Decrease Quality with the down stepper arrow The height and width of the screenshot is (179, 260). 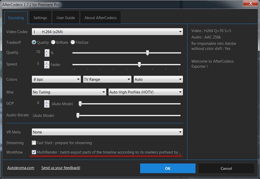(x=47, y=55)
